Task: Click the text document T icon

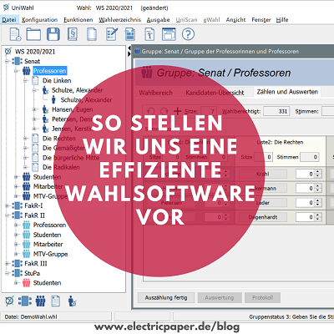Action: coord(149,34)
